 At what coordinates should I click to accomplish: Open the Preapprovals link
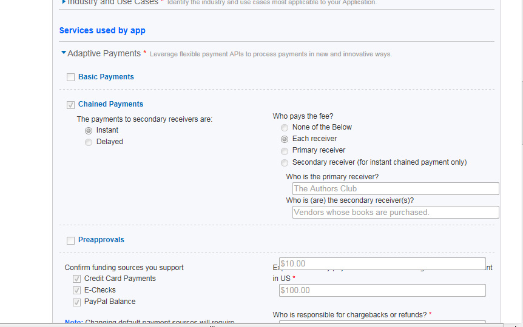tap(101, 240)
